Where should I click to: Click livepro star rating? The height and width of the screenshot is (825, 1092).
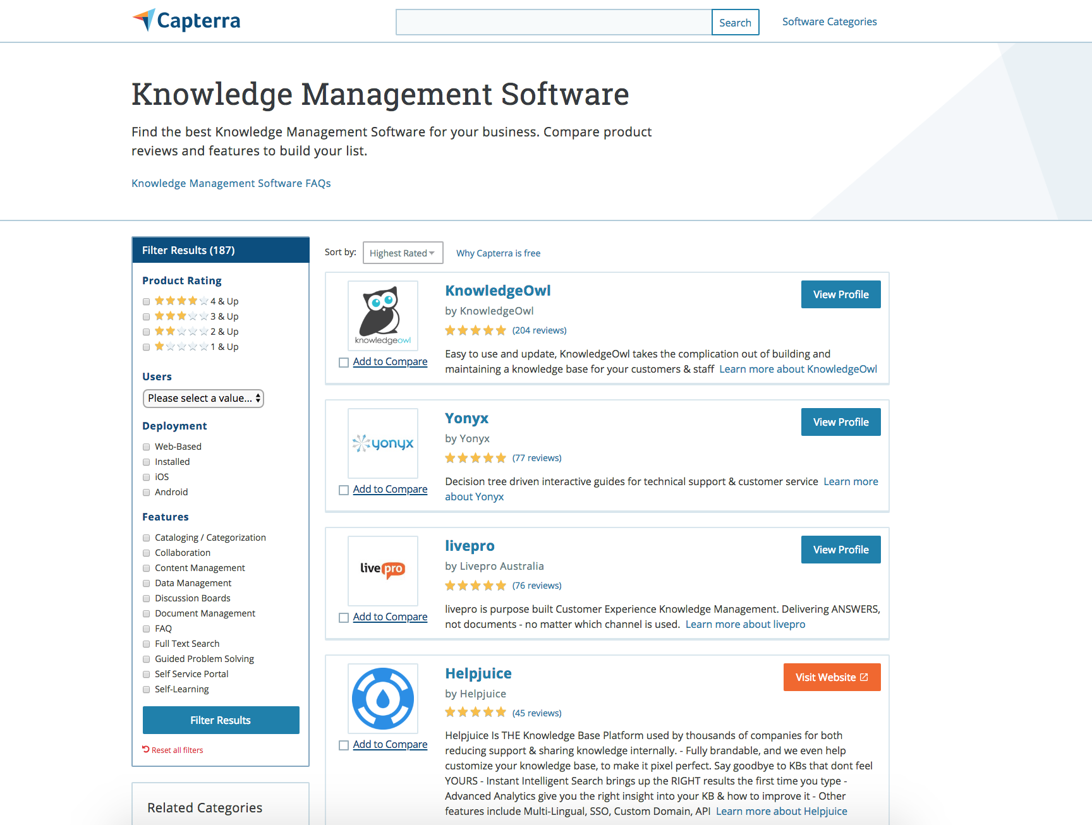[x=476, y=586]
